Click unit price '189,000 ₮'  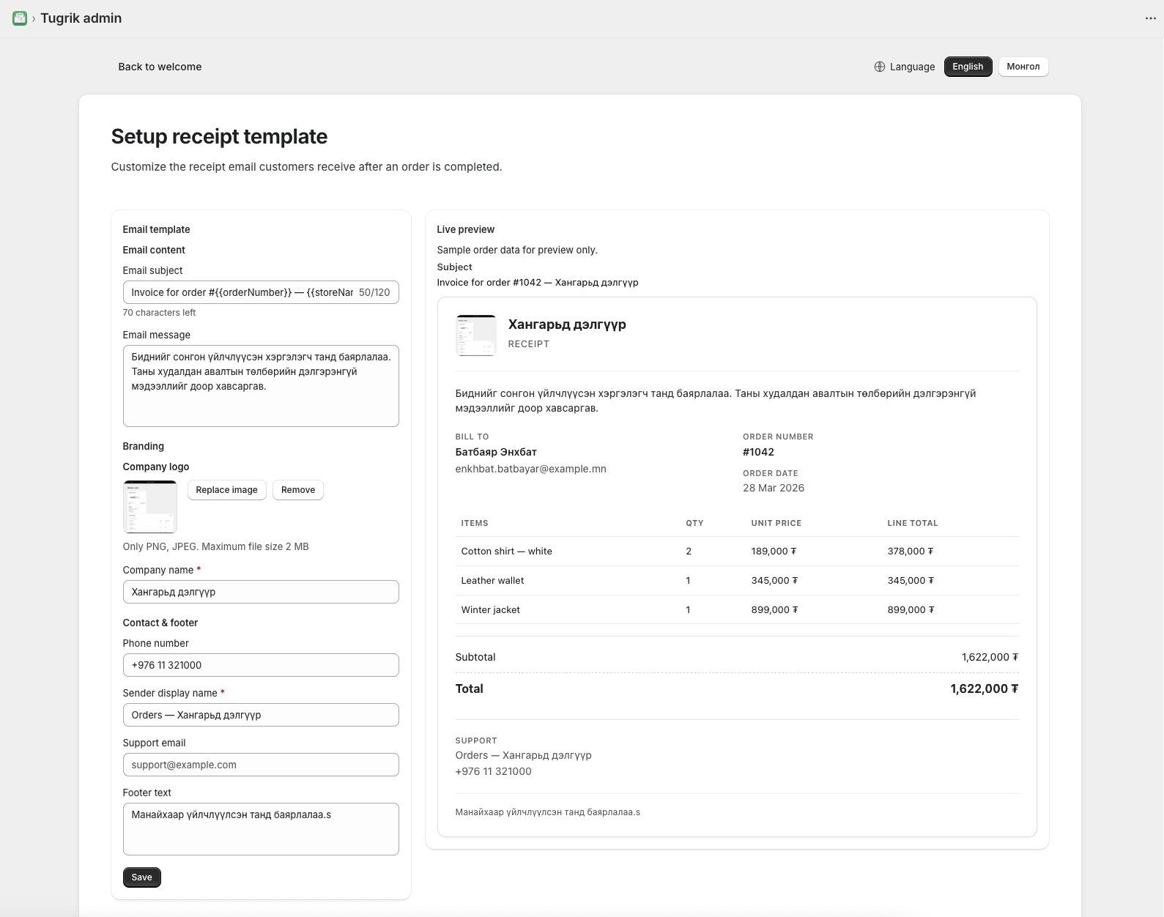coord(774,552)
